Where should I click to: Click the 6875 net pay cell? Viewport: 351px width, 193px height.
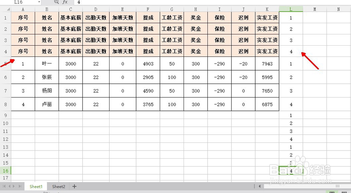pyautogui.click(x=267, y=104)
